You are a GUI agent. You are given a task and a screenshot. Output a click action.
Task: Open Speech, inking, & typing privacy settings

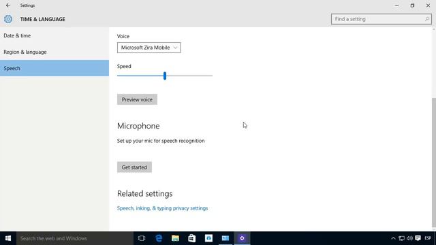162,208
